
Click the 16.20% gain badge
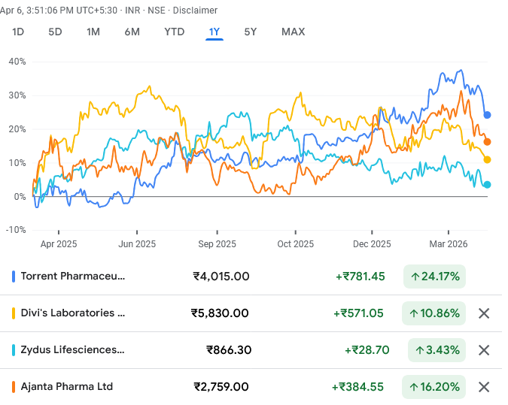(433, 387)
